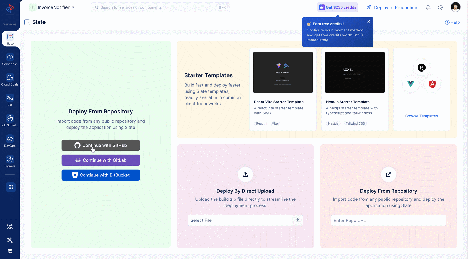
Task: Open the Cloud Scale service
Action: [10, 80]
